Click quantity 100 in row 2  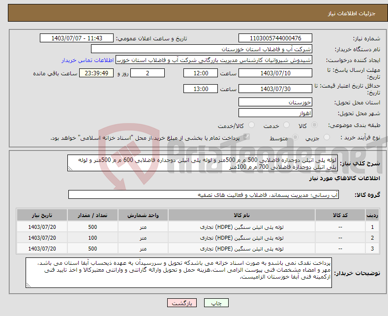pyautogui.click(x=92, y=238)
